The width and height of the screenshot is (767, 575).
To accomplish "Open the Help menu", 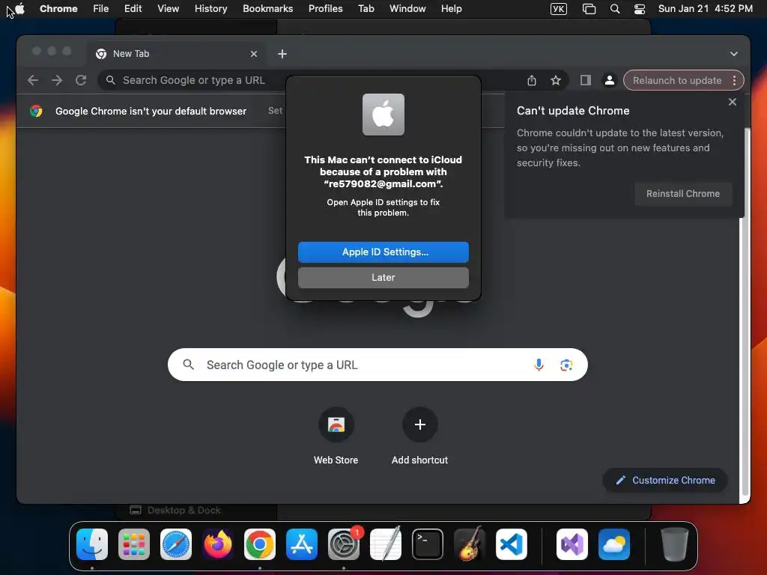I will [451, 8].
